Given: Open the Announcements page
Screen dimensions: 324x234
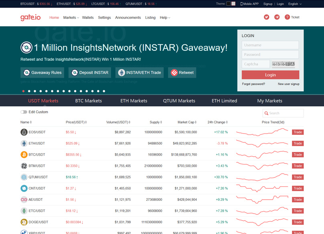Looking at the screenshot, I should [x=128, y=18].
